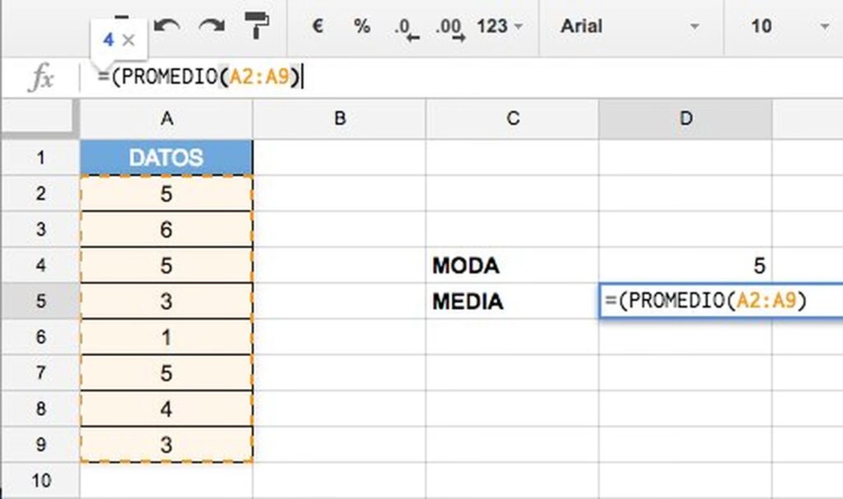843x499 pixels.
Task: Click the undo arrow icon
Action: 167,26
